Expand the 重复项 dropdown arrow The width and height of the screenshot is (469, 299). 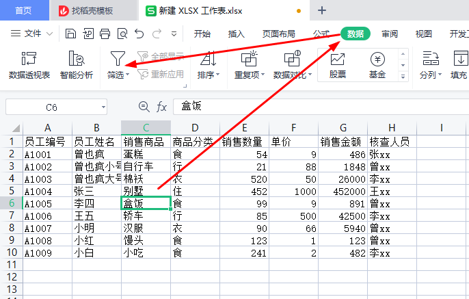click(263, 75)
